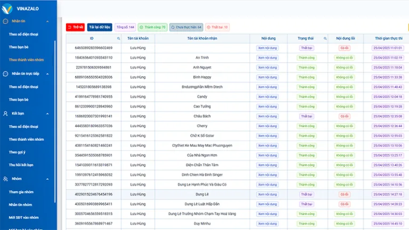This screenshot has width=409, height=230.
Task: Click the Kết bạn person icon
Action: [x=6, y=113]
